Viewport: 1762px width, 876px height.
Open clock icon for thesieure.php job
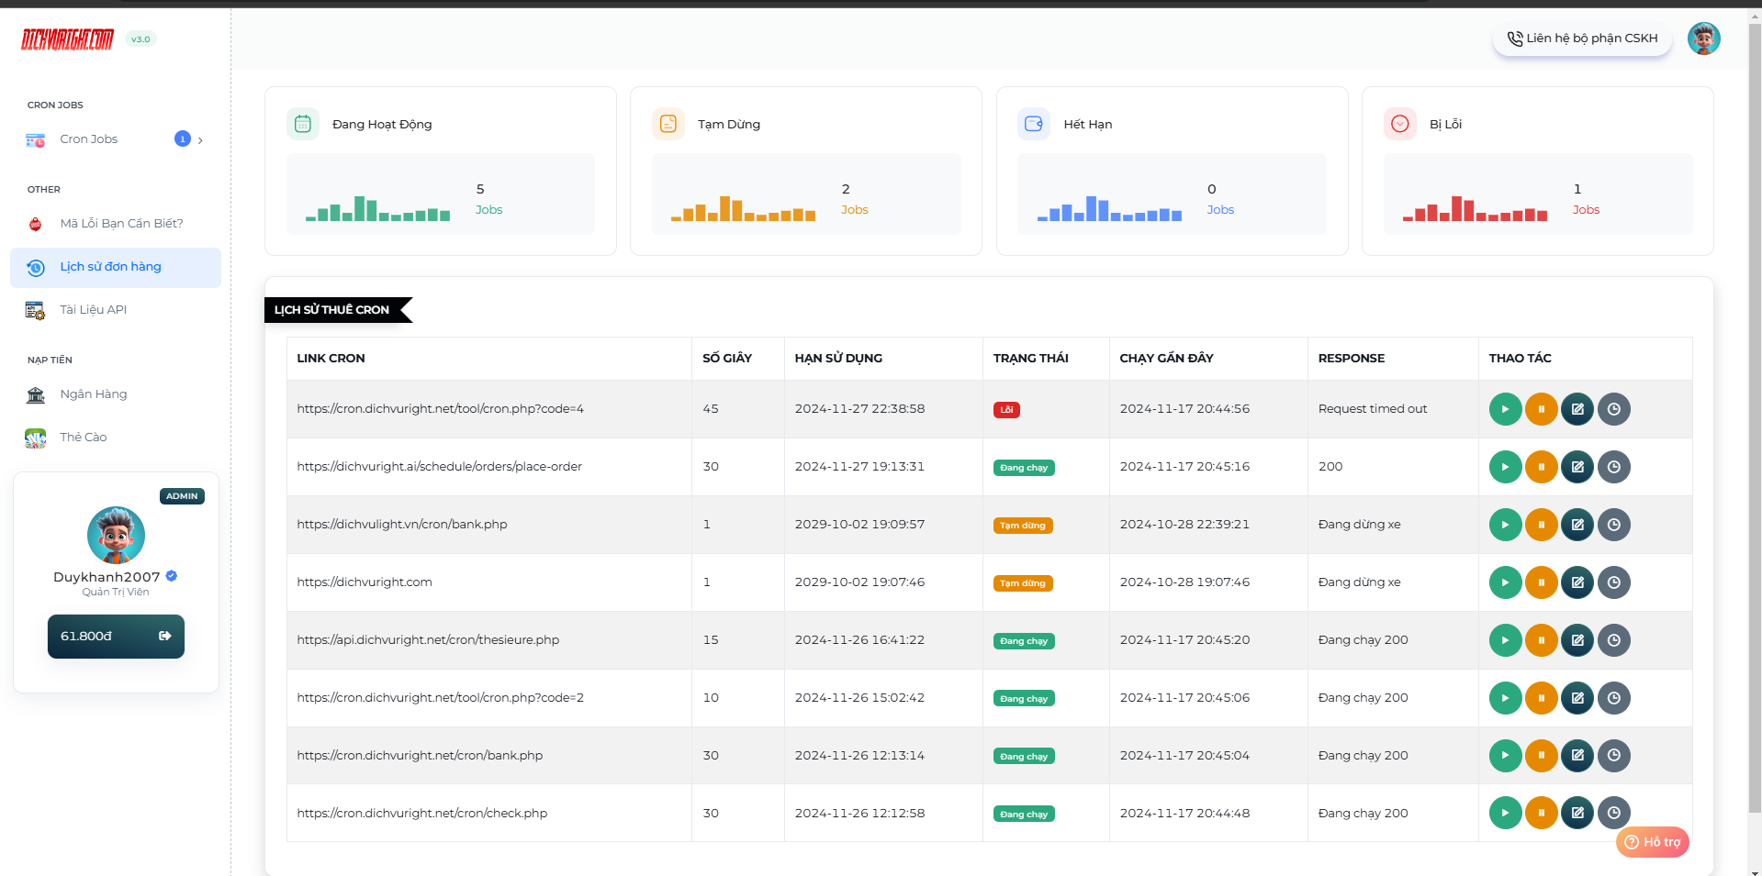[x=1613, y=640]
